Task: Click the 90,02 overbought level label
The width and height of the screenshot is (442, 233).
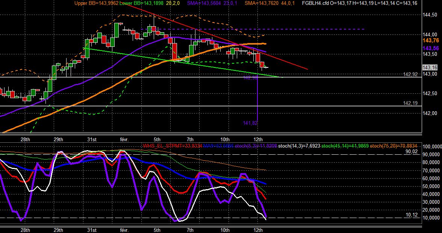Action: coord(412,152)
